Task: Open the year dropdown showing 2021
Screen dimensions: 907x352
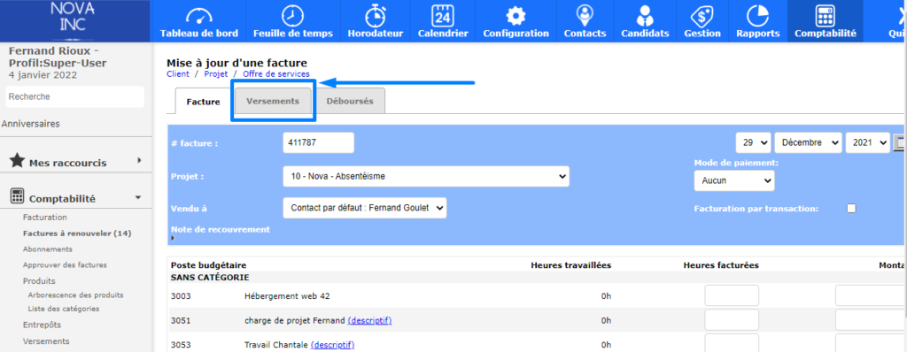Action: coord(868,142)
